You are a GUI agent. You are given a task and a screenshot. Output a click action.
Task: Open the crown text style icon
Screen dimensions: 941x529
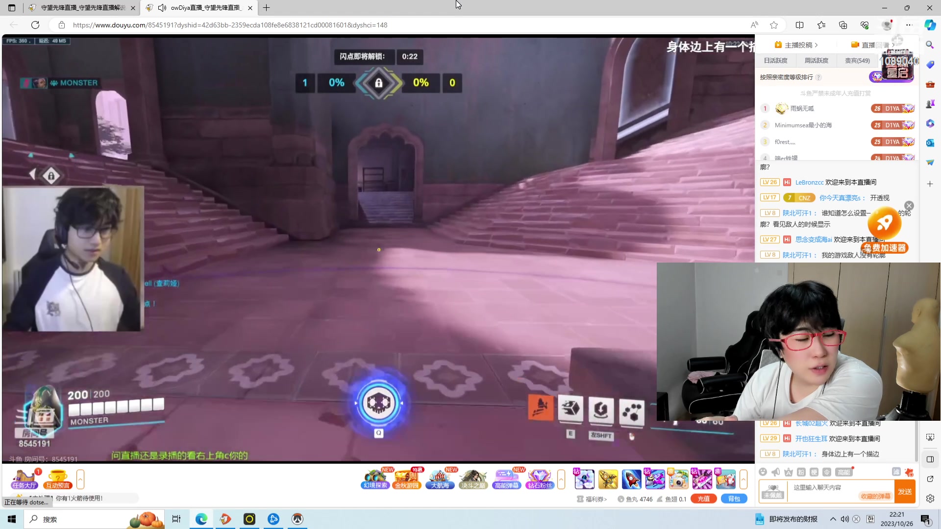click(x=788, y=472)
